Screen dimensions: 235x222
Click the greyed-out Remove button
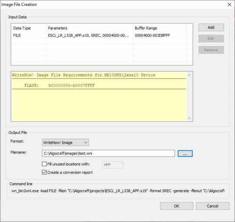pos(211,50)
